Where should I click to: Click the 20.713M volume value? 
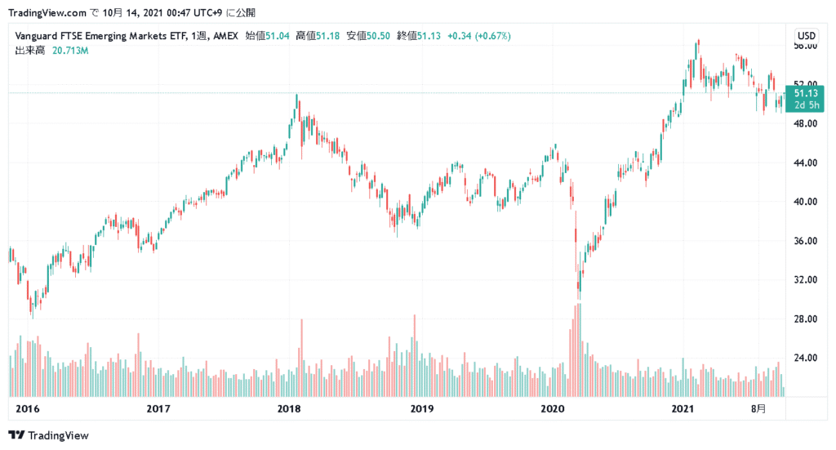(x=72, y=51)
